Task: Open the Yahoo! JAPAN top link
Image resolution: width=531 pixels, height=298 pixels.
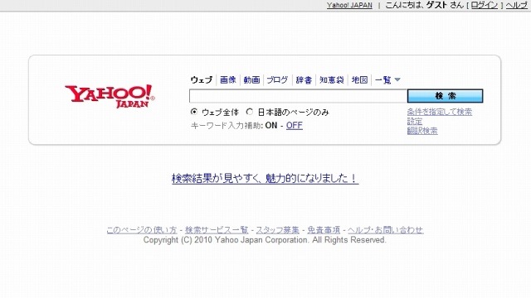Action: 349,6
